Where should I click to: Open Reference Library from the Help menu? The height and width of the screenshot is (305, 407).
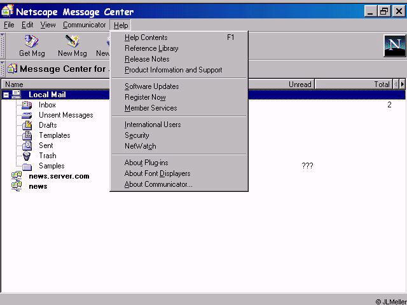click(179, 48)
